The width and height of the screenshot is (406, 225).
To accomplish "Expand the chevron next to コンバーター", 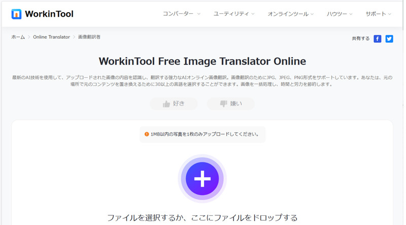I will (x=198, y=14).
